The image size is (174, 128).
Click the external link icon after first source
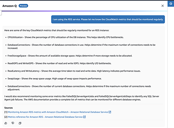tap(110, 112)
